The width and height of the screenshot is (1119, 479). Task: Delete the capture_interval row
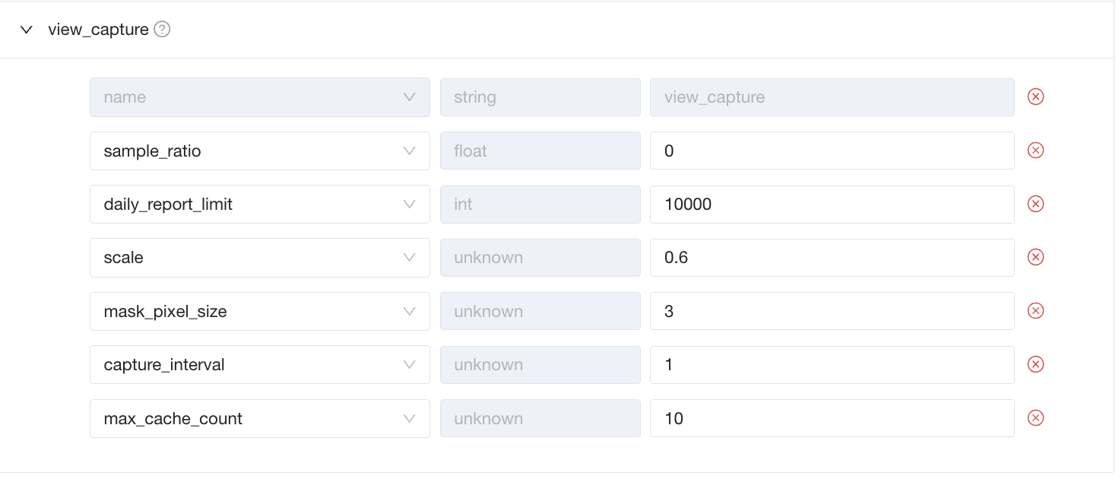[x=1035, y=364]
